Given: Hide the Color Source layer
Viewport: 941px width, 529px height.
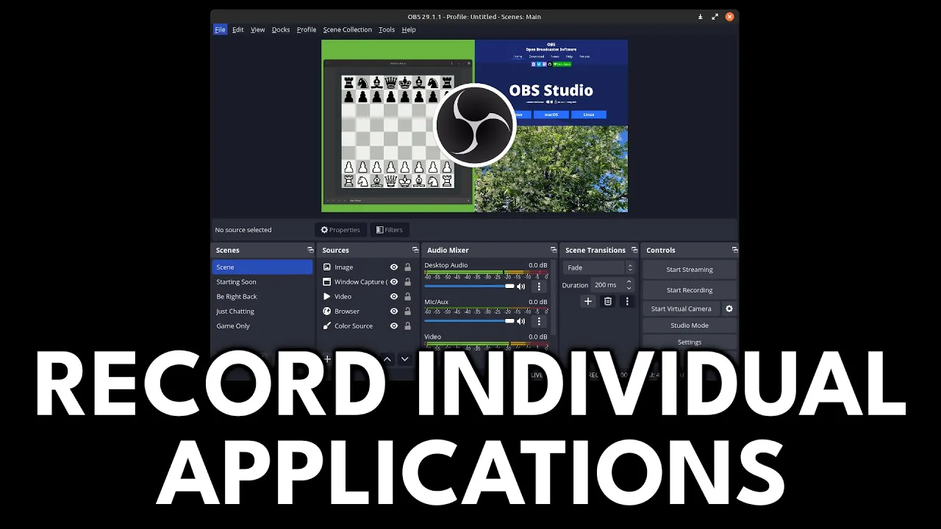Looking at the screenshot, I should [x=394, y=326].
